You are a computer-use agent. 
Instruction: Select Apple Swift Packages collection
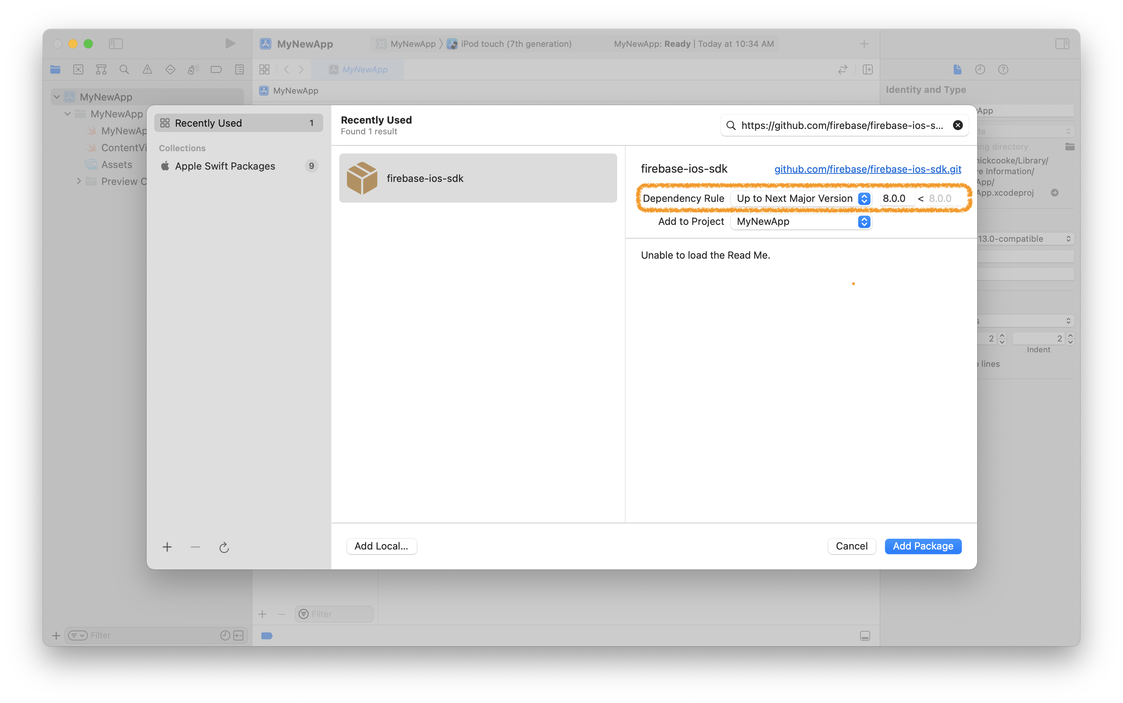click(x=239, y=166)
